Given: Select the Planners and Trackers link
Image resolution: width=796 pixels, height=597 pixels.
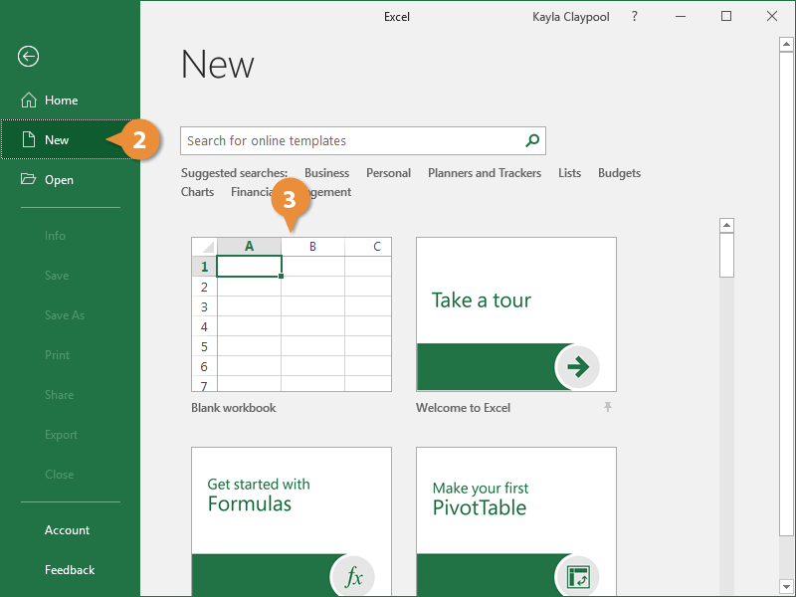Looking at the screenshot, I should pyautogui.click(x=485, y=172).
